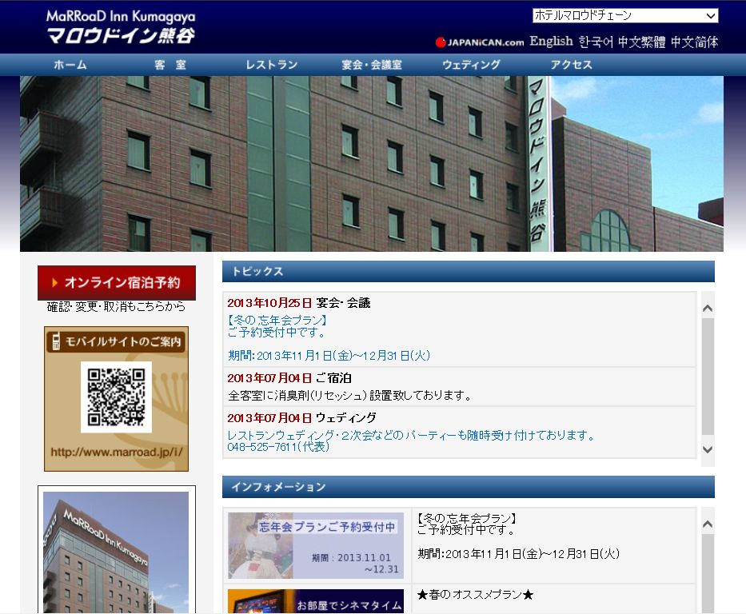The width and height of the screenshot is (746, 614).
Task: Open 【冬の忘年会プラン】 topic link
Action: (277, 320)
